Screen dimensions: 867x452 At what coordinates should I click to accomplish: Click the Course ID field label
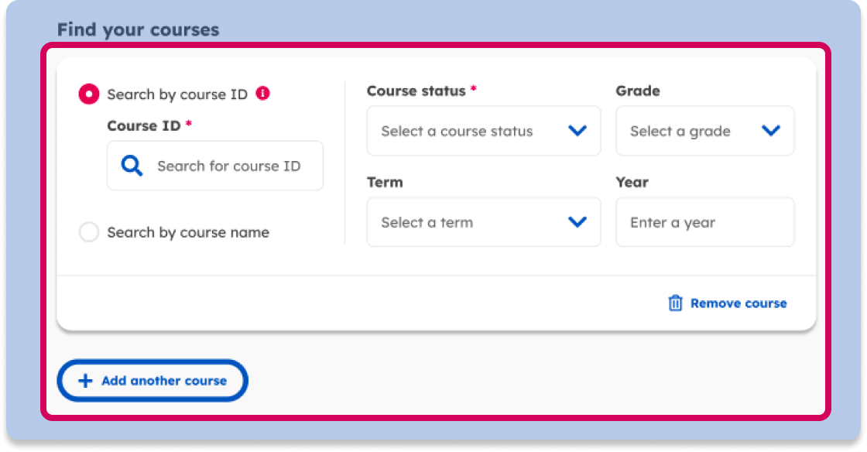tap(144, 125)
